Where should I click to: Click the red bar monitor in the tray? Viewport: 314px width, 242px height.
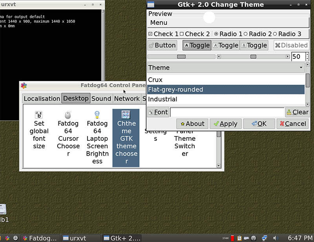click(x=232, y=238)
